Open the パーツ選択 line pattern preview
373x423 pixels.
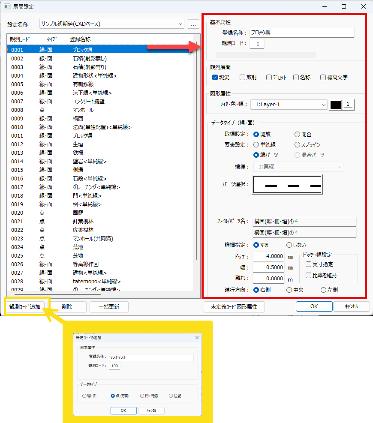click(x=287, y=185)
